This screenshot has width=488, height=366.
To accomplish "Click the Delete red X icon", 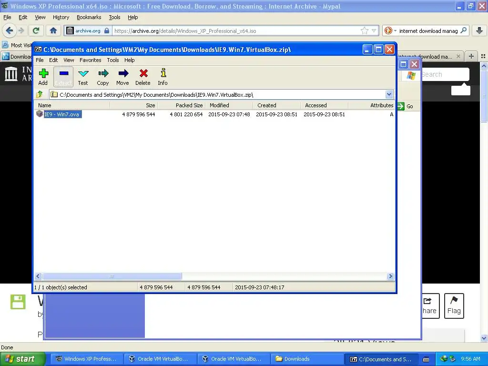I will tap(143, 77).
